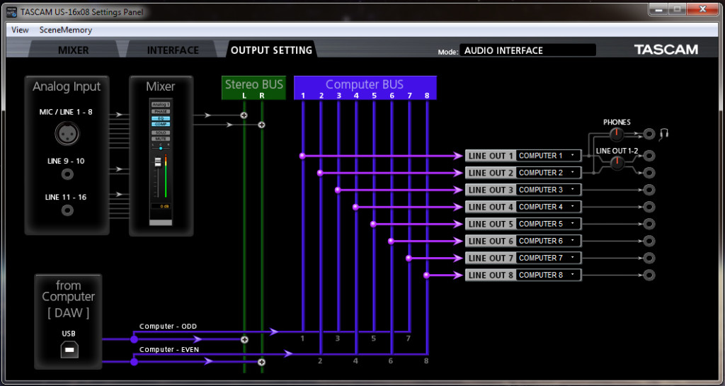The width and height of the screenshot is (725, 386).
Task: Open the LINE OUT 2 source dropdown
Action: 549,173
